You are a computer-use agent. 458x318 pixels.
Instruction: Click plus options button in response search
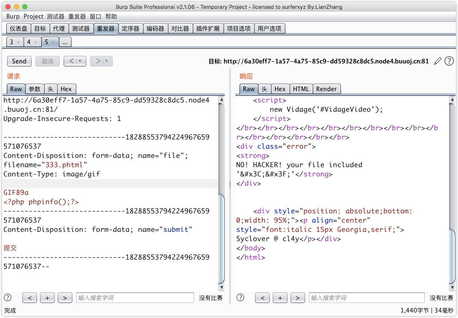point(280,298)
